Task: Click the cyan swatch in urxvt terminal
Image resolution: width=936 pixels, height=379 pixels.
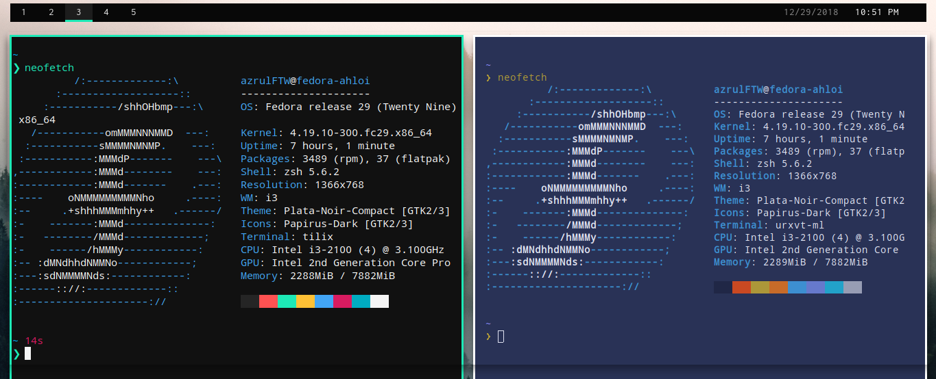Action: coord(834,287)
